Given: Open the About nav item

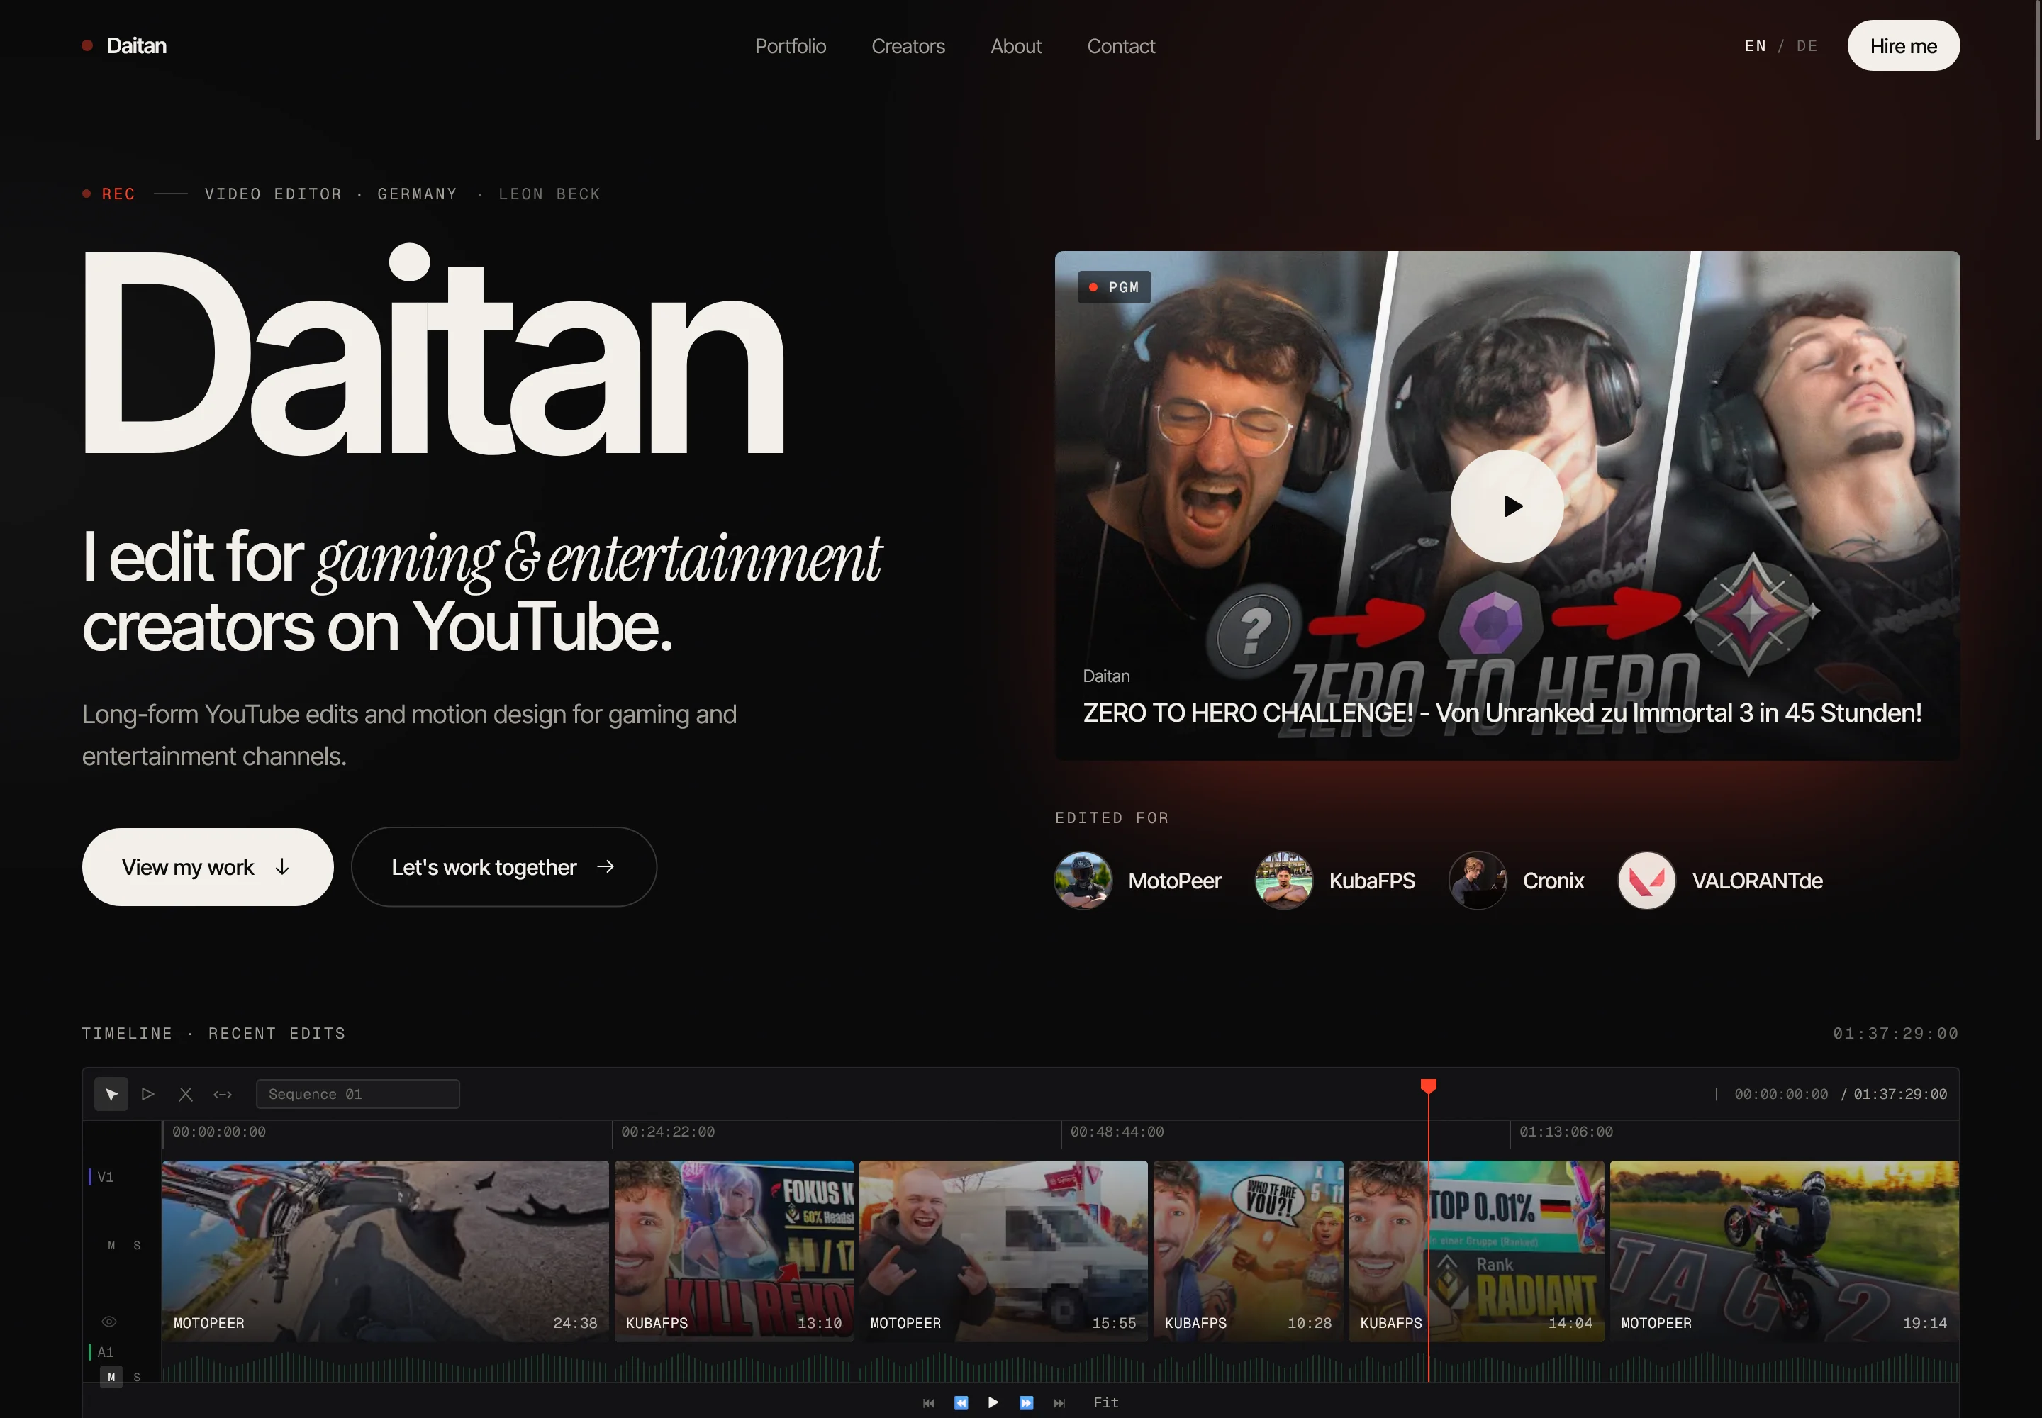Looking at the screenshot, I should coord(1015,45).
